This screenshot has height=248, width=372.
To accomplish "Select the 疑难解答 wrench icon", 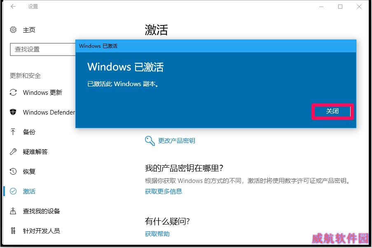I will pos(13,152).
